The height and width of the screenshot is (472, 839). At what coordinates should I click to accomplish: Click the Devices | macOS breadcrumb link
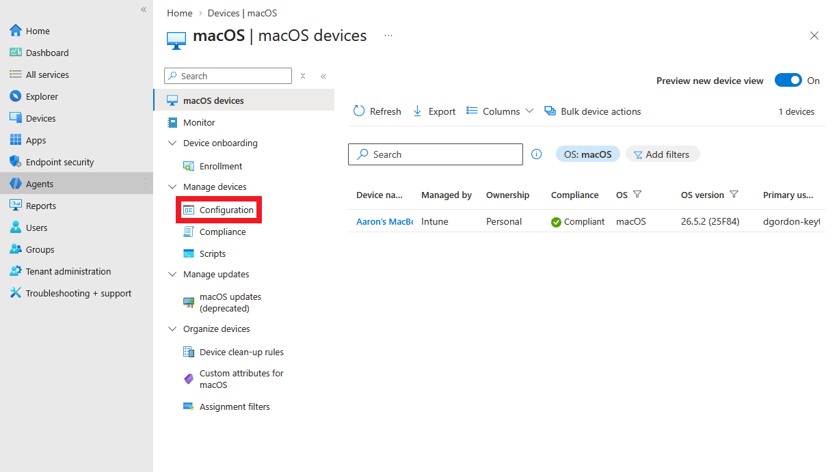click(x=242, y=13)
